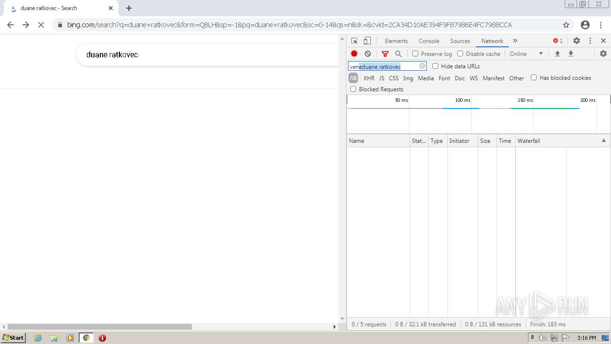
Task: Open a new browser tab
Action: coord(129,8)
